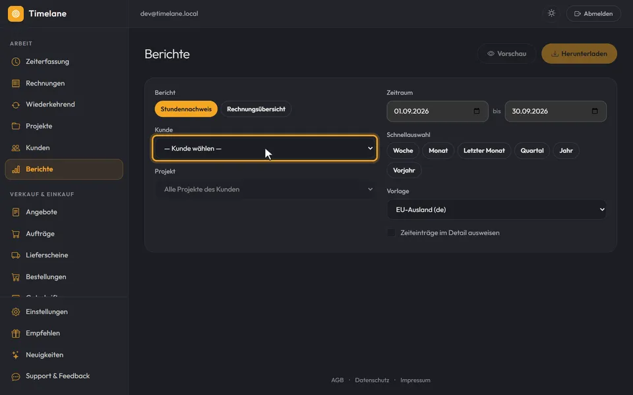633x395 pixels.
Task: Open Wiederkehrend in the sidebar
Action: coord(64,105)
